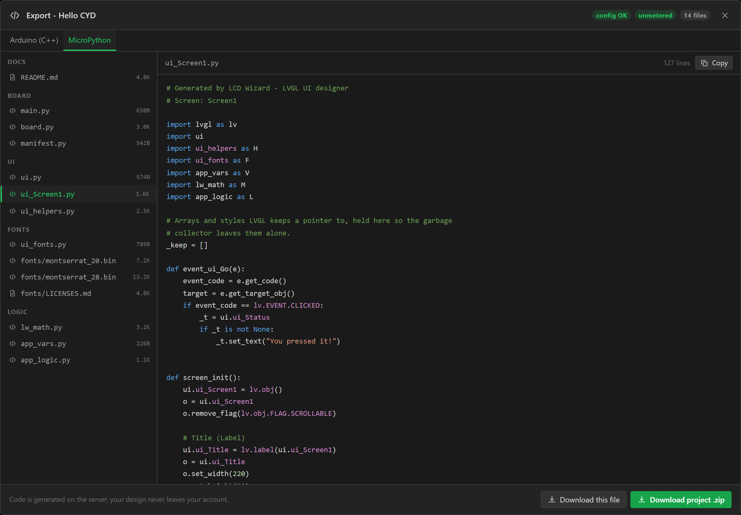Select board.py in the BOARD section
This screenshot has width=741, height=515.
coord(79,127)
